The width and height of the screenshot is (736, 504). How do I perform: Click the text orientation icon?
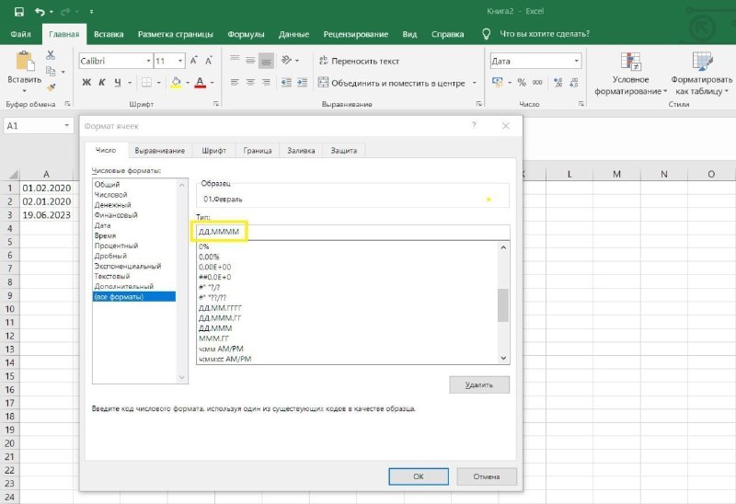point(286,60)
